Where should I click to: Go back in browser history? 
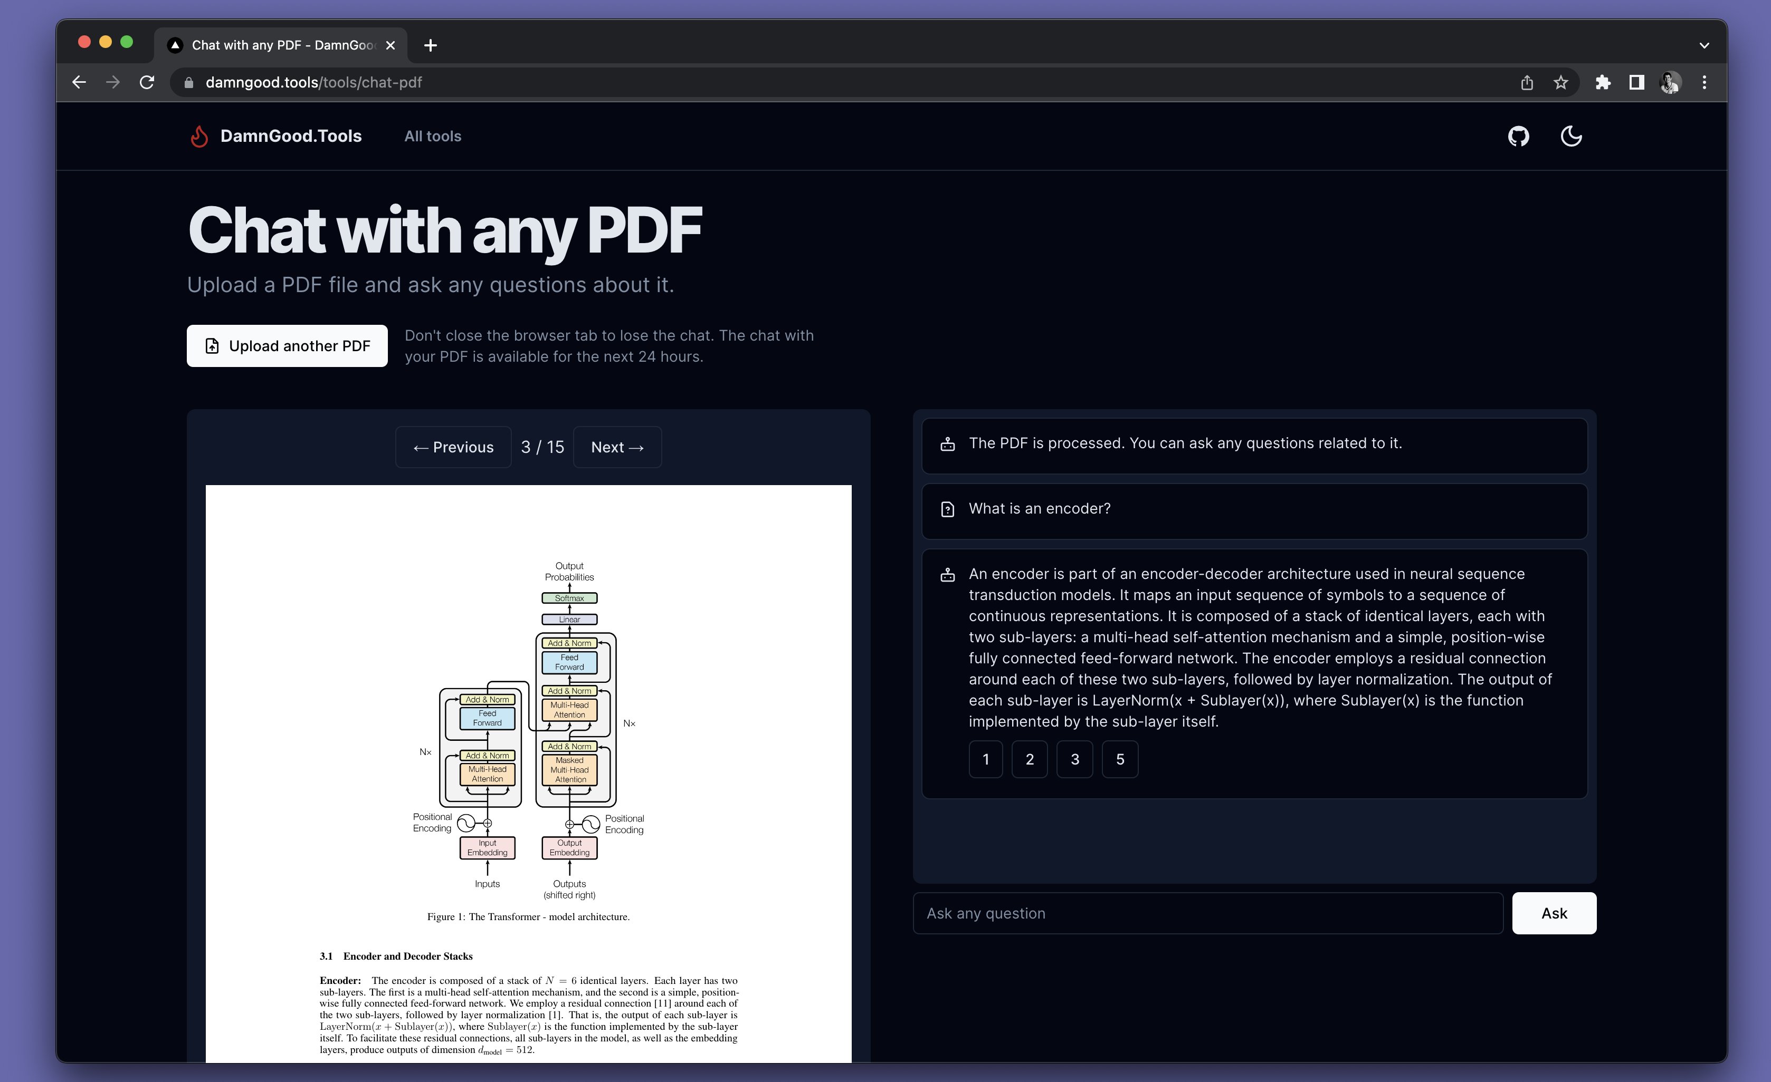pos(79,83)
